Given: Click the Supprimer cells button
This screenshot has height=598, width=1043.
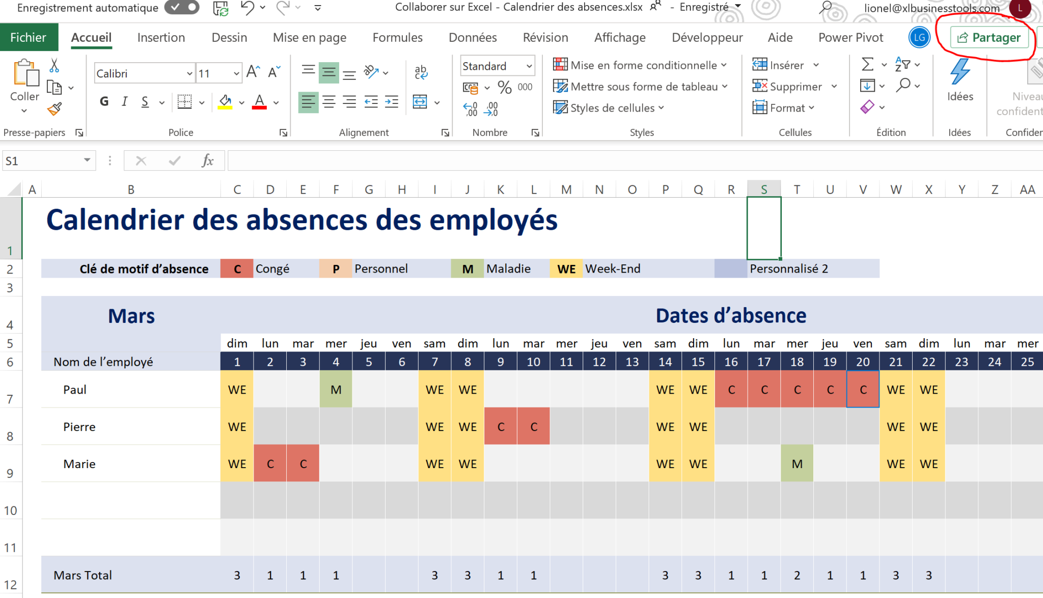Looking at the screenshot, I should tap(787, 87).
